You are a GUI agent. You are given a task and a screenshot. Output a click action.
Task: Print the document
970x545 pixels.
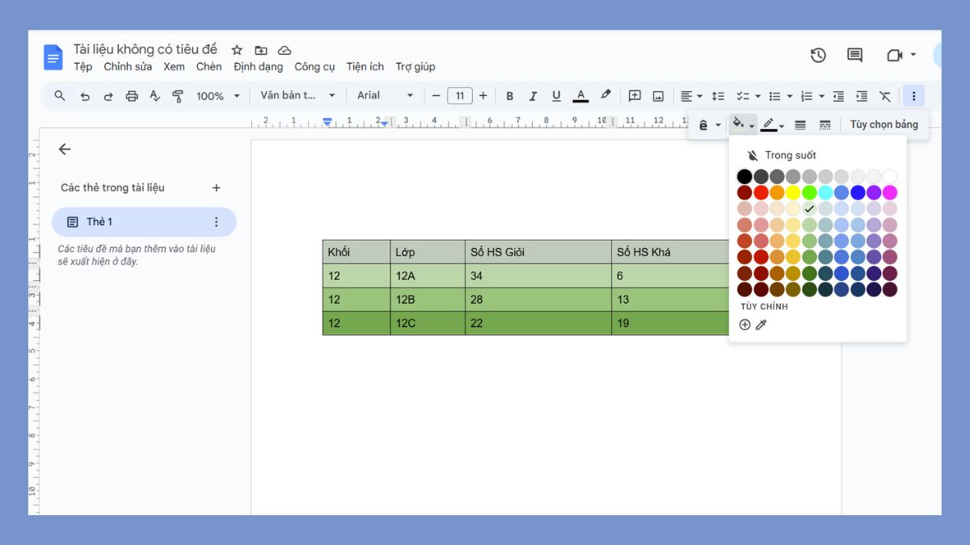point(132,96)
